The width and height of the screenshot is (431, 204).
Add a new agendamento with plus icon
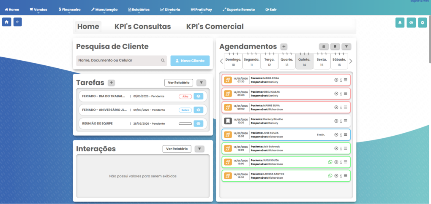click(284, 47)
